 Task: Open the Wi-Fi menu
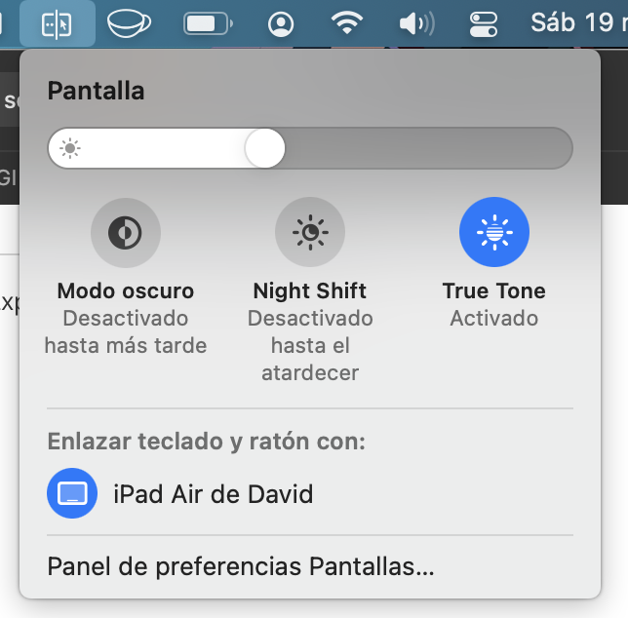(347, 23)
